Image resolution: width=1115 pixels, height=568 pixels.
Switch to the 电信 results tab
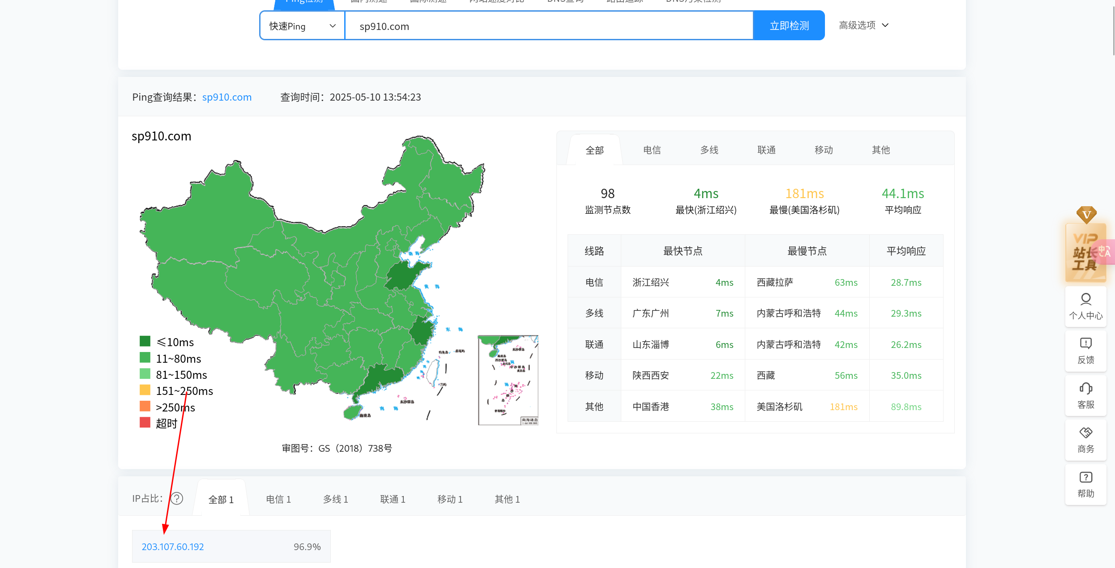coord(652,150)
